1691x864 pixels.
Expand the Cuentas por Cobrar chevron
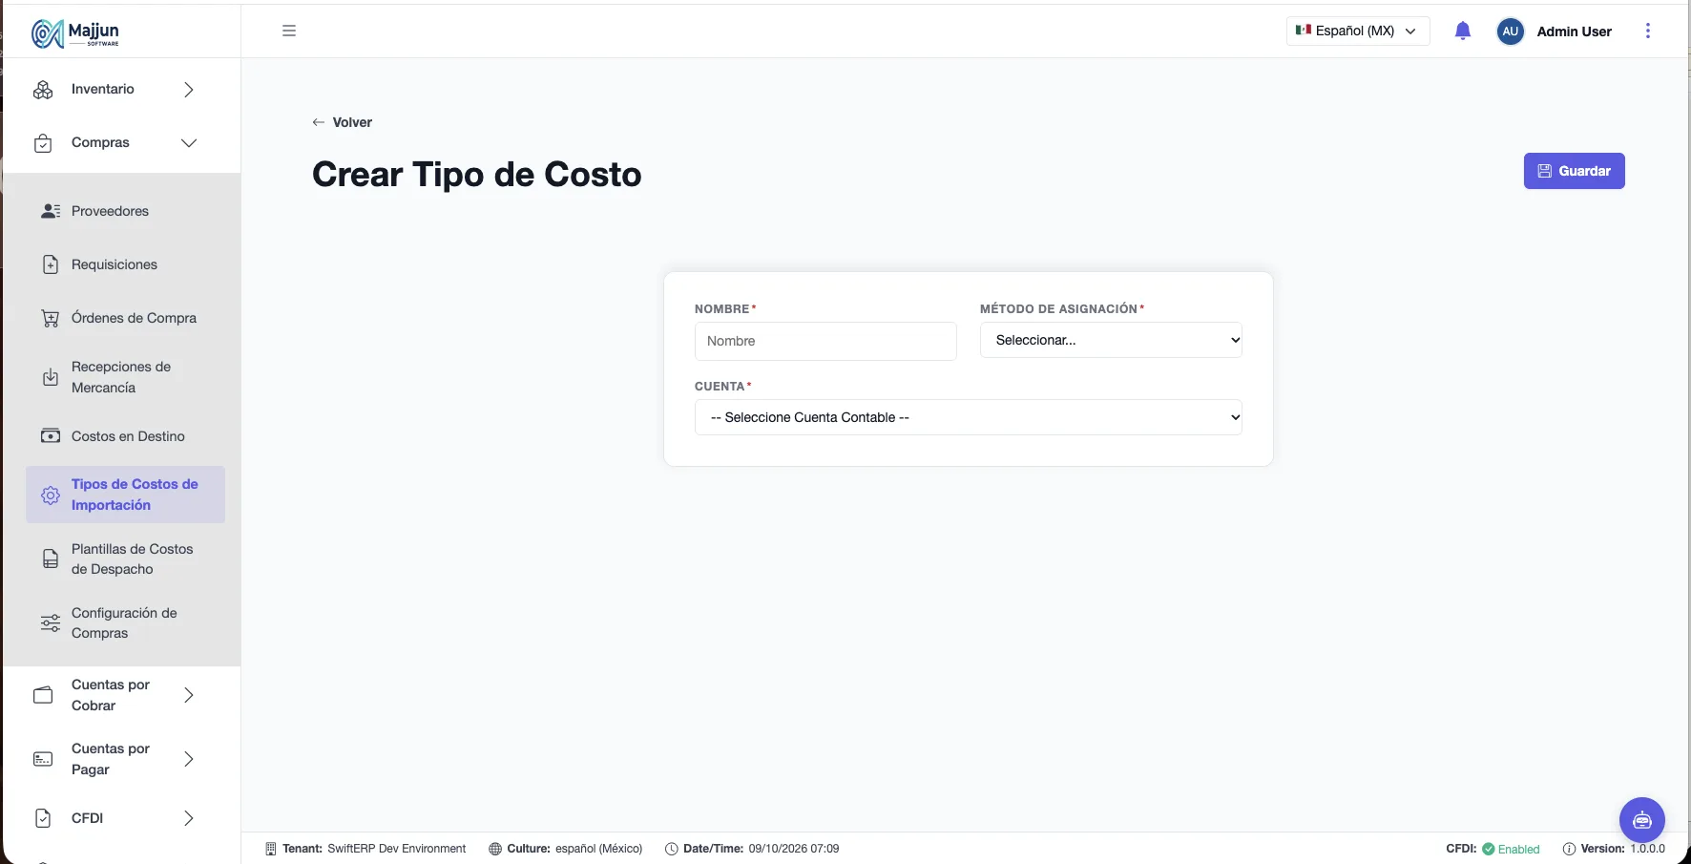[189, 695]
